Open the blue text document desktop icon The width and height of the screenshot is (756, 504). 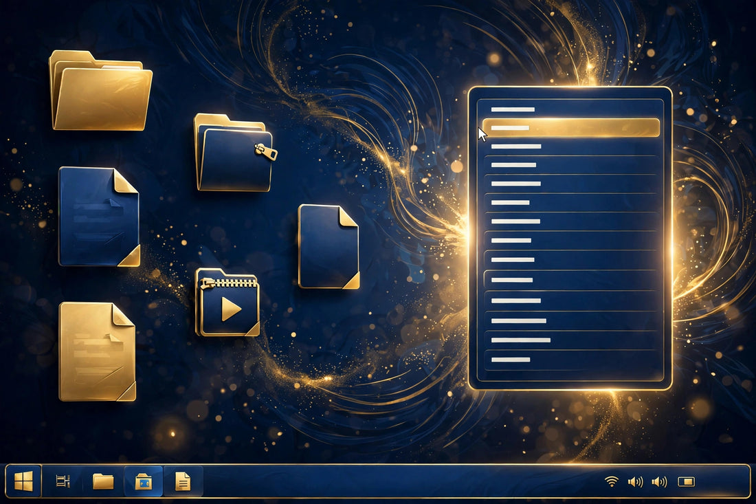(x=100, y=217)
